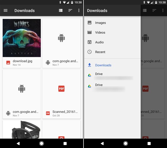Switch to list view in left screen
Screen dimensions: 167x148
tap(61, 11)
